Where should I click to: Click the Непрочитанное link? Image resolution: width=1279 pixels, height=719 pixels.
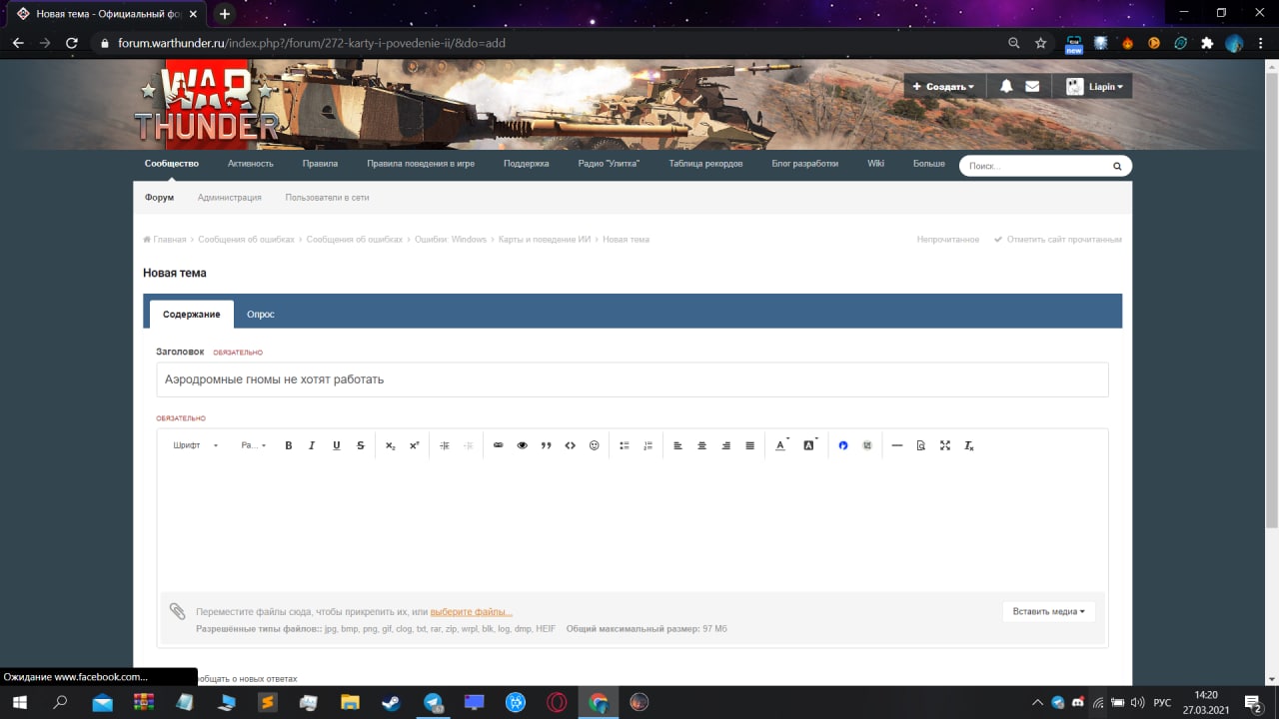coord(948,240)
